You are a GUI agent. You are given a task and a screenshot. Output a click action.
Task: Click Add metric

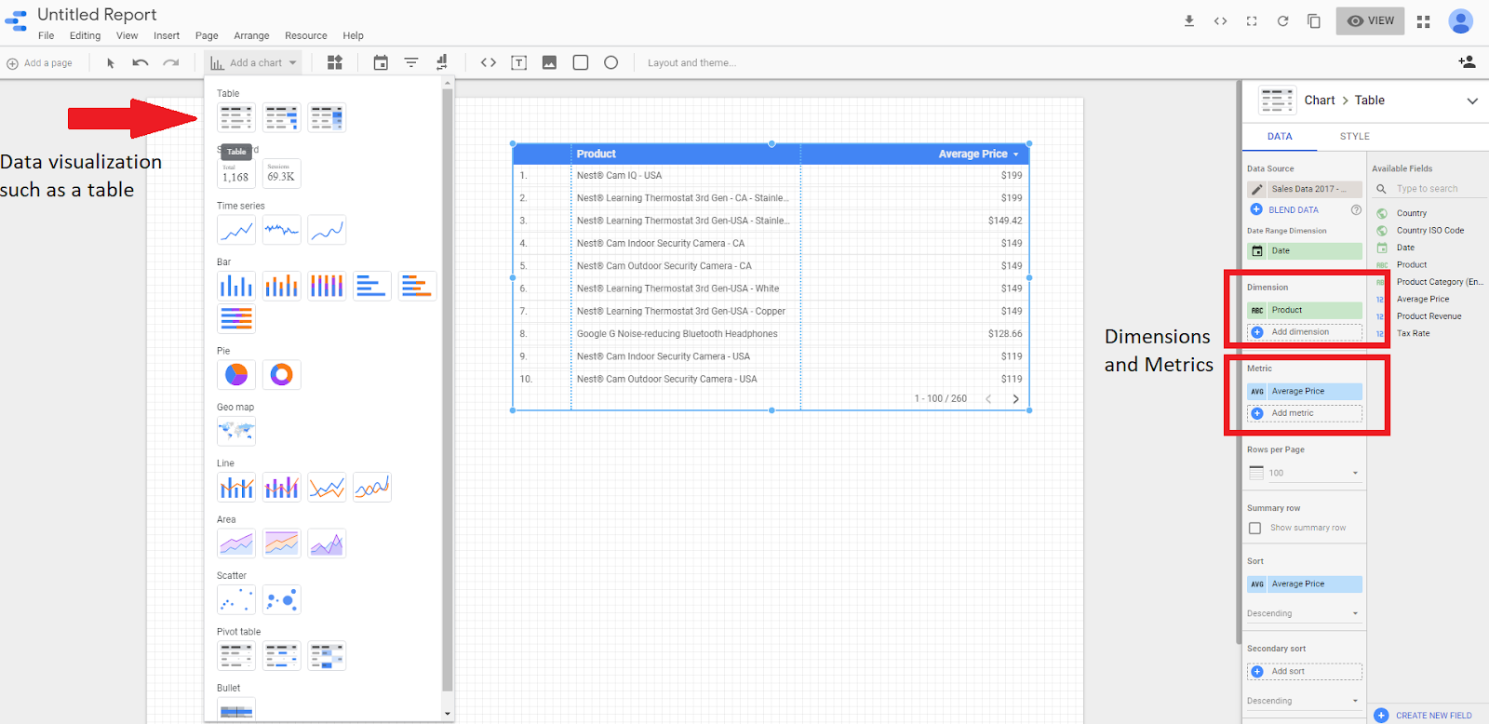click(1305, 413)
